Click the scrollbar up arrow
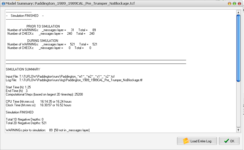Viewport: 244px width, 150px height. point(238,12)
